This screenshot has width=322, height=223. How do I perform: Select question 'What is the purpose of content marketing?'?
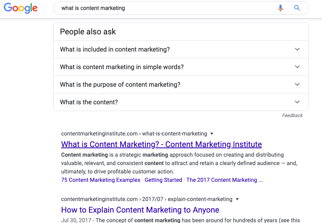point(181,85)
